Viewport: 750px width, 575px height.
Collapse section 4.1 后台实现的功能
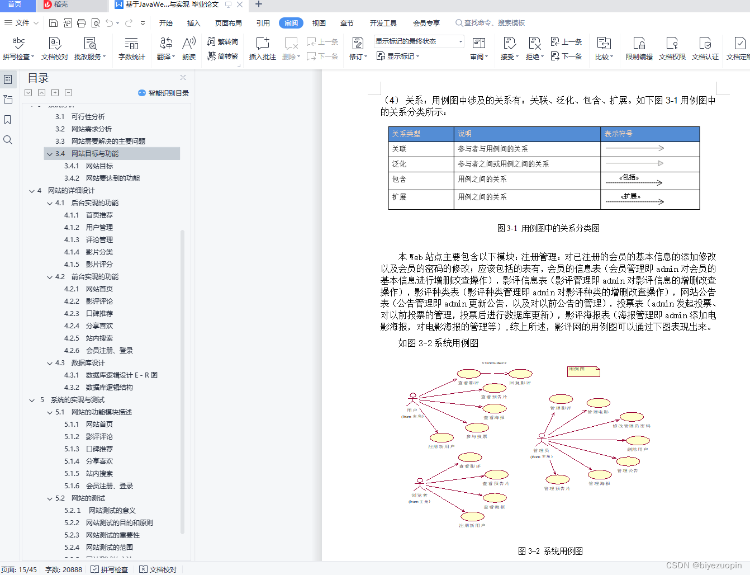click(x=50, y=203)
